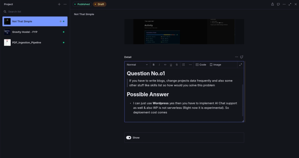This screenshot has width=299, height=158.
Task: Switch to the Published tab
Action: (x=82, y=4)
